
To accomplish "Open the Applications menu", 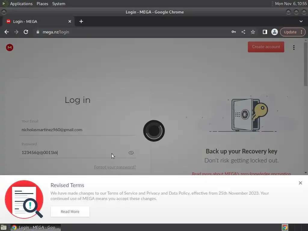I will (21, 4).
